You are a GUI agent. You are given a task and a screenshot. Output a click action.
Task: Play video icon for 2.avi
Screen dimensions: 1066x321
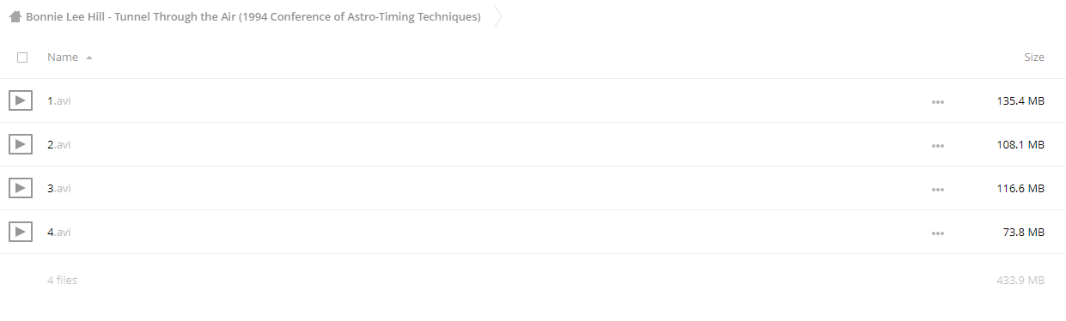pos(21,144)
